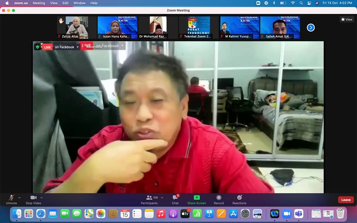This screenshot has height=223, width=357.
Task: Click the green encryption shield icon
Action: [38, 47]
